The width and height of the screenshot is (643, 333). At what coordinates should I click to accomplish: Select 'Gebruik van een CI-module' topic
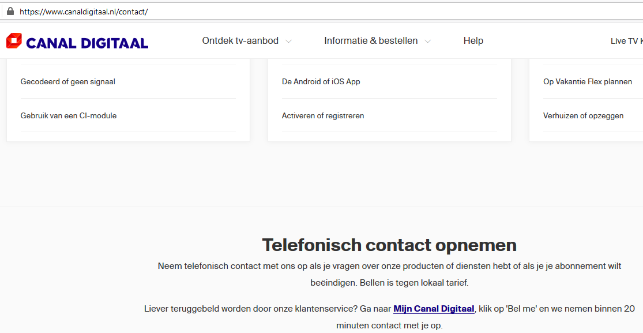click(x=69, y=116)
